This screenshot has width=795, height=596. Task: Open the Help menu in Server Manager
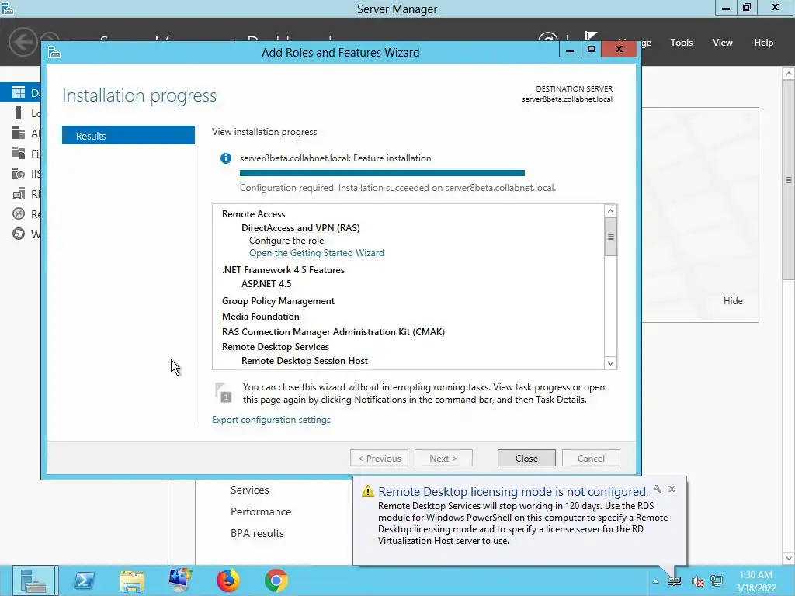click(x=764, y=43)
